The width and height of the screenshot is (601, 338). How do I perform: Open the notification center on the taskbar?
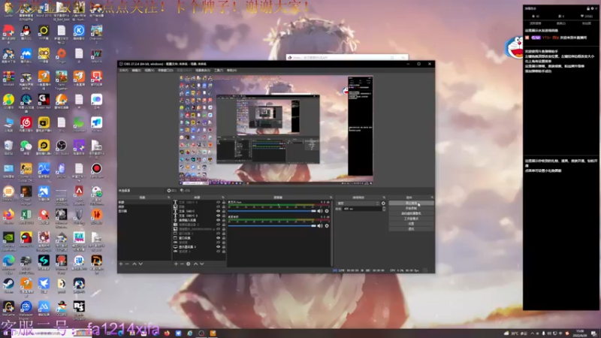pos(593,333)
